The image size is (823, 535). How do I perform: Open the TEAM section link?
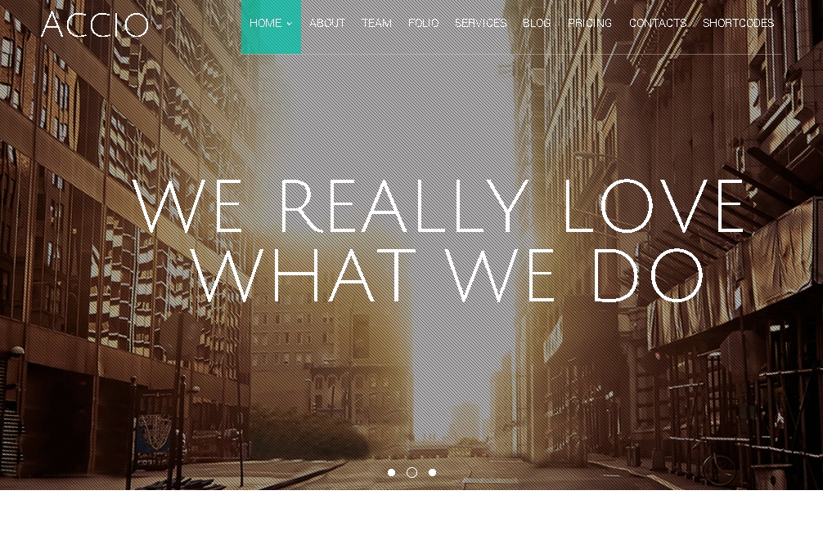click(377, 23)
